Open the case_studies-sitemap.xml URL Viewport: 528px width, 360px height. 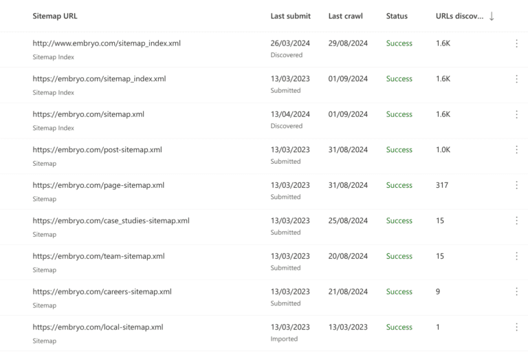pyautogui.click(x=111, y=221)
